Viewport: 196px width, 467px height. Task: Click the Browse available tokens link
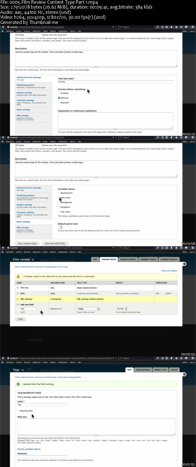pyautogui.click(x=29, y=449)
